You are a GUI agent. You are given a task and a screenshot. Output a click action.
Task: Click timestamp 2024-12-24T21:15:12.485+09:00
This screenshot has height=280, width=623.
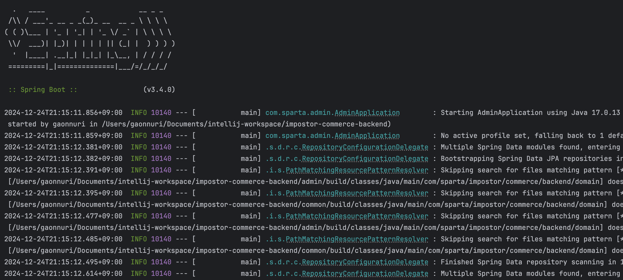[x=63, y=239]
